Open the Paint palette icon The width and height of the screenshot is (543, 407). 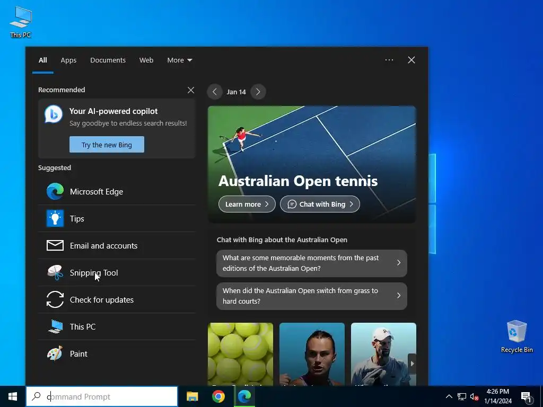click(55, 353)
